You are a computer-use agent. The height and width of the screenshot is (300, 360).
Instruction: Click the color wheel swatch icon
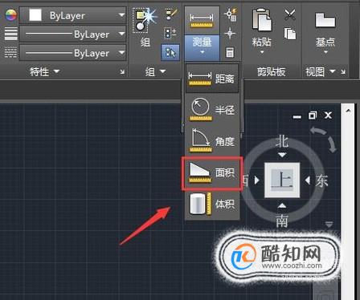10,15
